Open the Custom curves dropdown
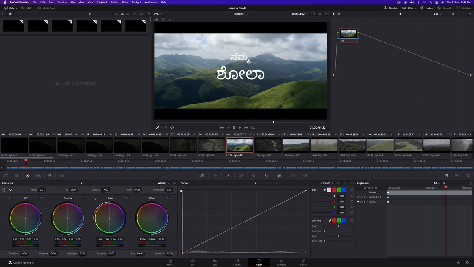The height and width of the screenshot is (267, 474). point(327,183)
